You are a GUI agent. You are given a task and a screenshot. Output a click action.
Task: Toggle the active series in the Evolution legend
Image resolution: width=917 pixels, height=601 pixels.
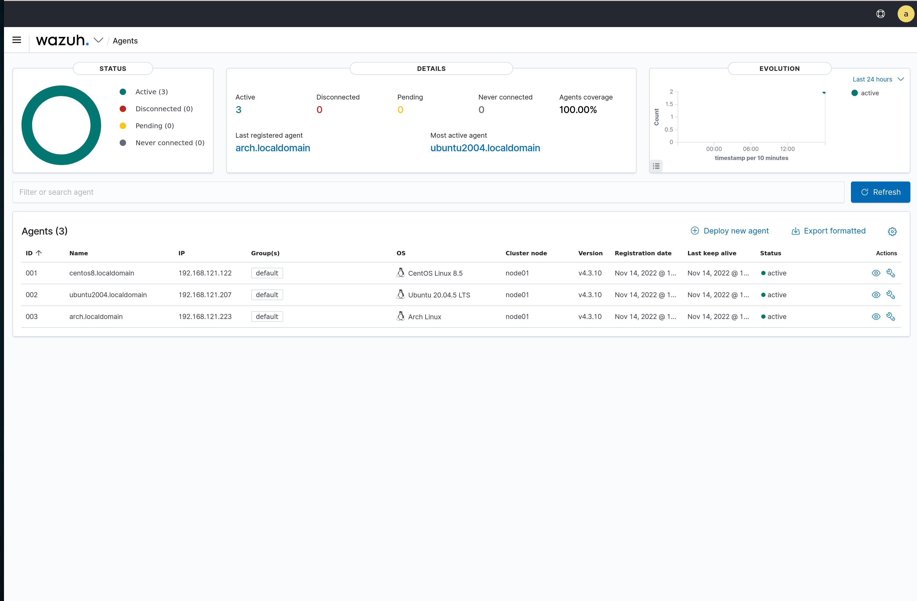point(865,93)
